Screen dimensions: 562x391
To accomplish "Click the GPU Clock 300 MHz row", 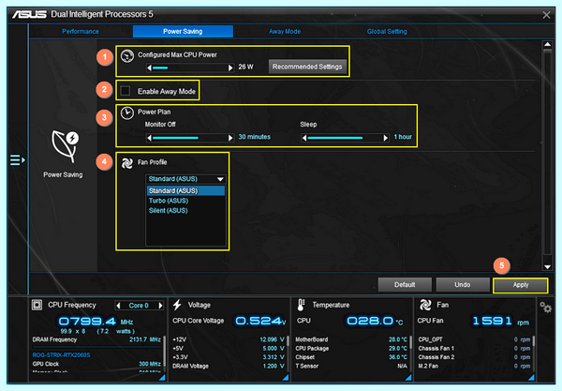I will click(96, 364).
